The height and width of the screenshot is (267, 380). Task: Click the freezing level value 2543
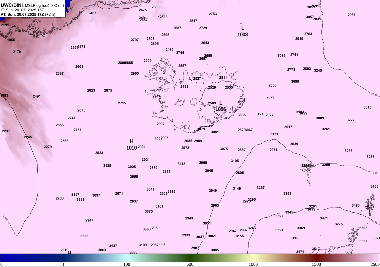[205, 43]
